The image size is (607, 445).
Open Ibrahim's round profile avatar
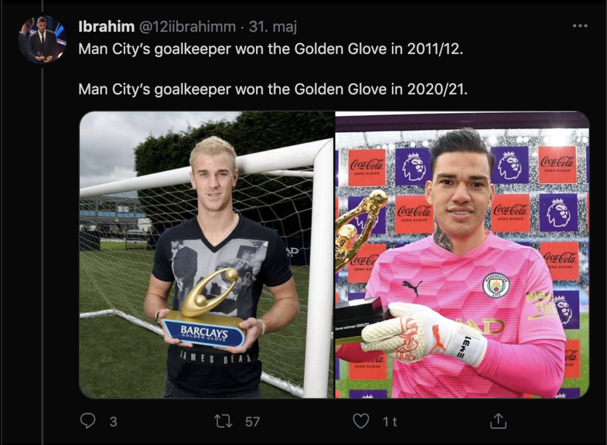click(x=42, y=39)
